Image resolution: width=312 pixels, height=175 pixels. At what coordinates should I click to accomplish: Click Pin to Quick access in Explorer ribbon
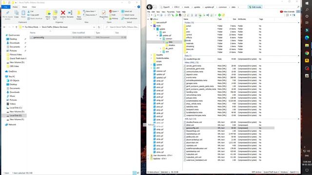(x=7, y=15)
